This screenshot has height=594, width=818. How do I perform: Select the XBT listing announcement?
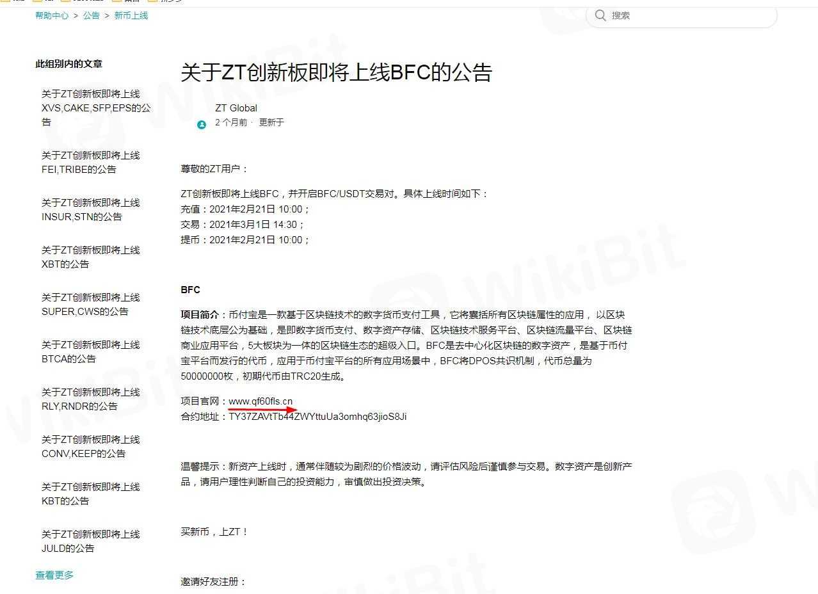tap(90, 257)
